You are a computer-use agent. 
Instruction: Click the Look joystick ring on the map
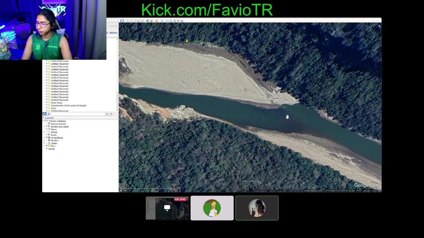point(376,30)
